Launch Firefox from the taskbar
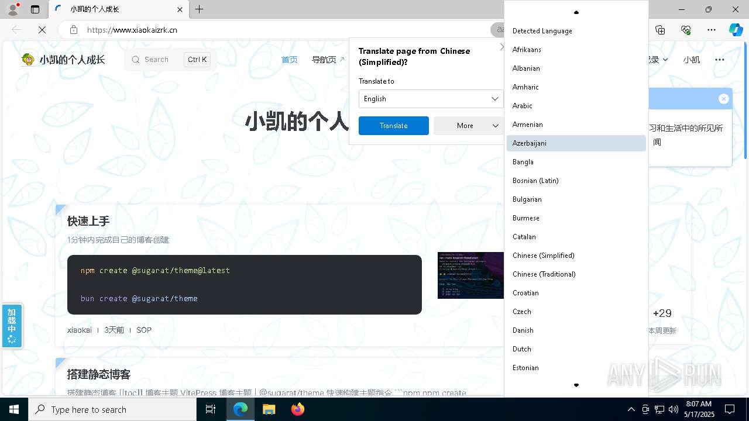Screen dimensions: 749x421 (x=297, y=409)
